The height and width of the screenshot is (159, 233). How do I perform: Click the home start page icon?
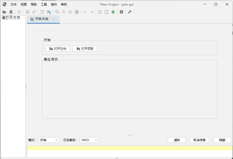pyautogui.click(x=77, y=12)
